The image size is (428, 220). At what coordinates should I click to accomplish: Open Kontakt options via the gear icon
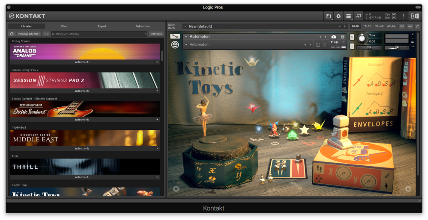[338, 16]
